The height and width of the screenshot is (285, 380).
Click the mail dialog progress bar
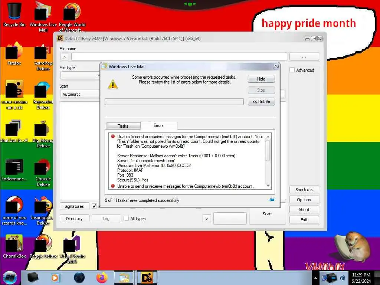tap(174, 102)
